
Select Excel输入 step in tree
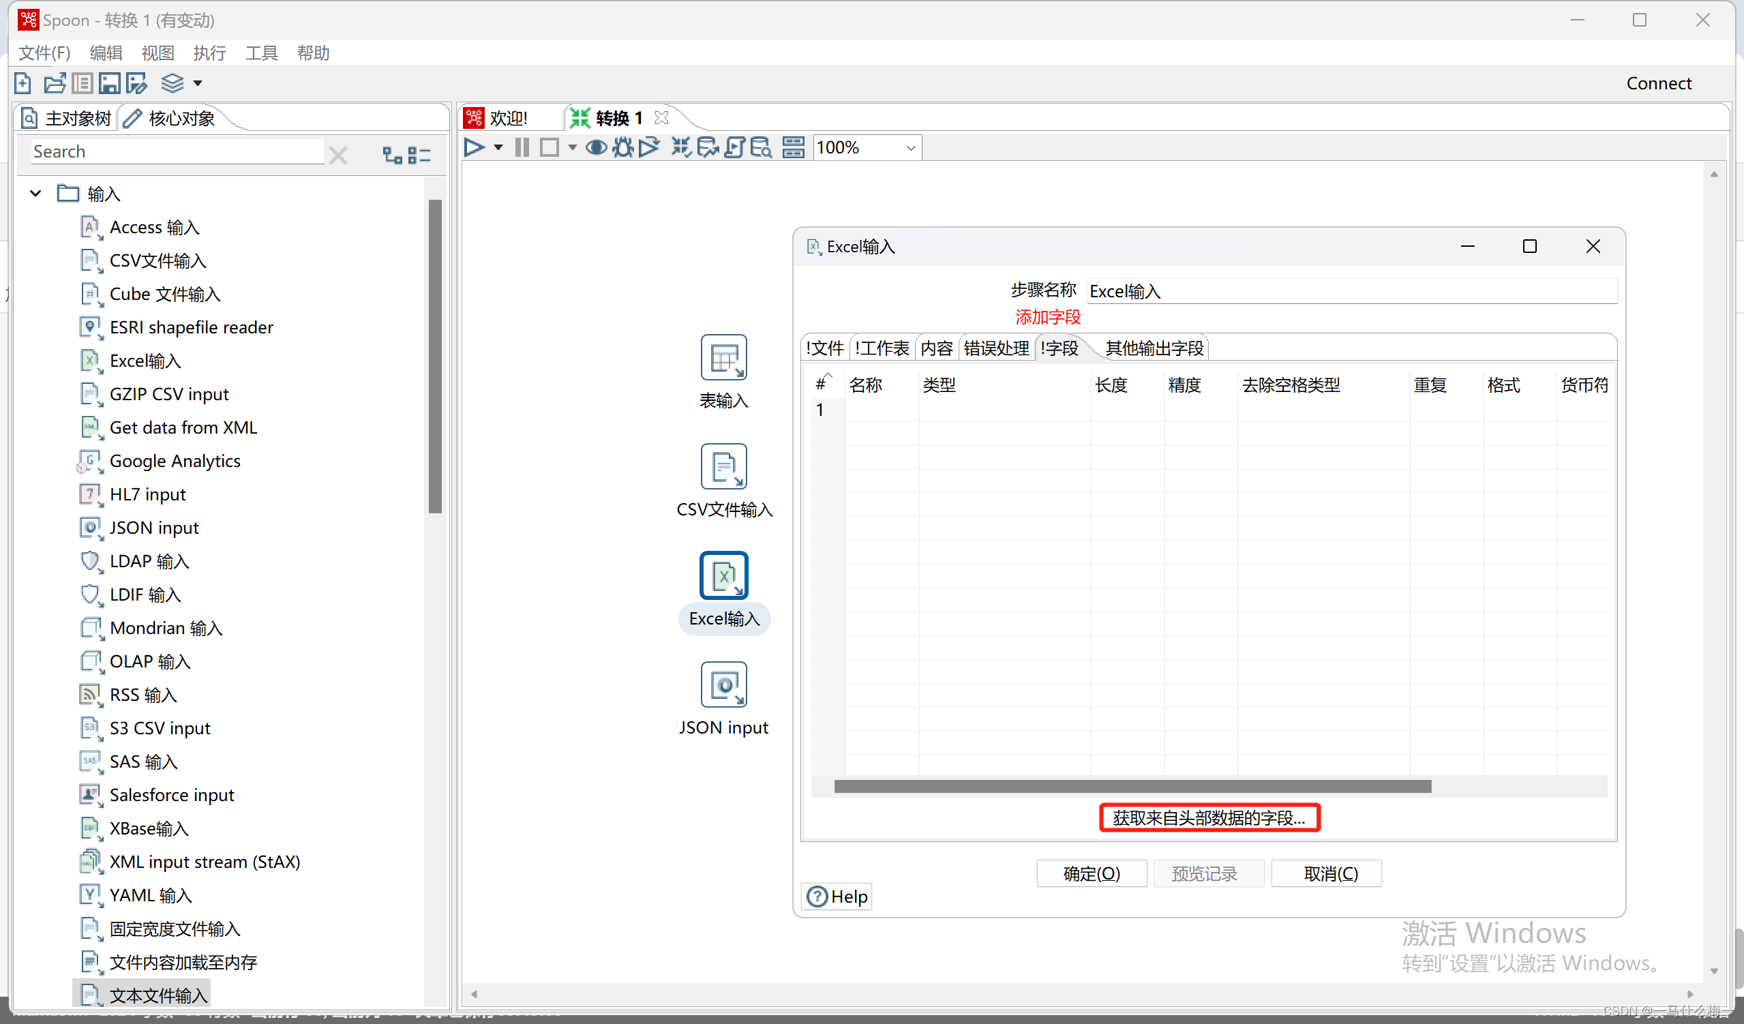click(131, 361)
